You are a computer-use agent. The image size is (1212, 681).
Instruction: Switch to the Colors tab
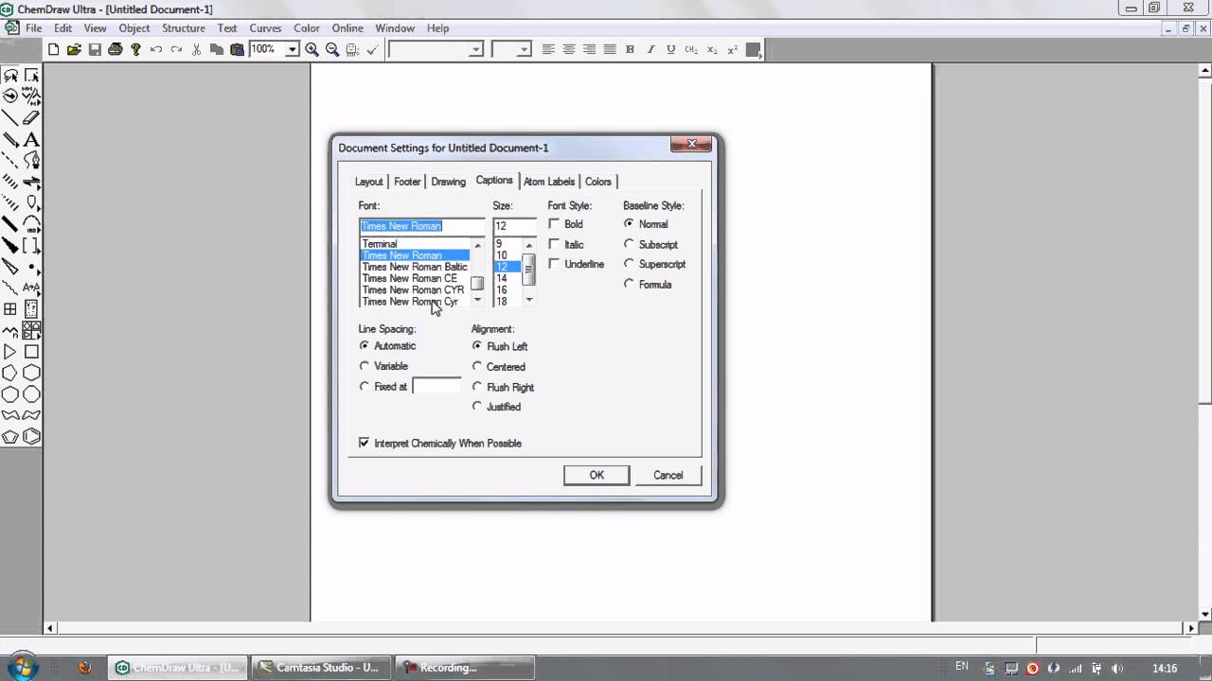598,182
